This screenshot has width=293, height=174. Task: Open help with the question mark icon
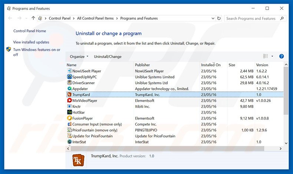tap(282, 56)
